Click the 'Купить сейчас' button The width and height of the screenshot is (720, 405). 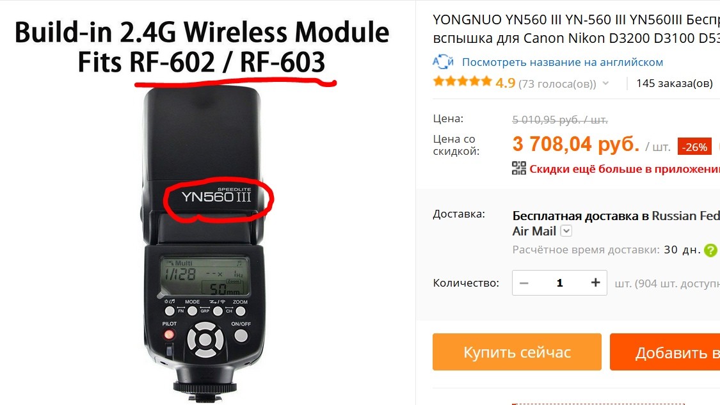pyautogui.click(x=517, y=352)
